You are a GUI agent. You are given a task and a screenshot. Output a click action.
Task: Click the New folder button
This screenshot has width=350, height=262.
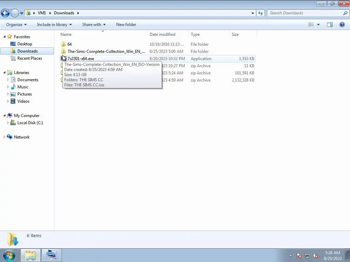coord(126,25)
